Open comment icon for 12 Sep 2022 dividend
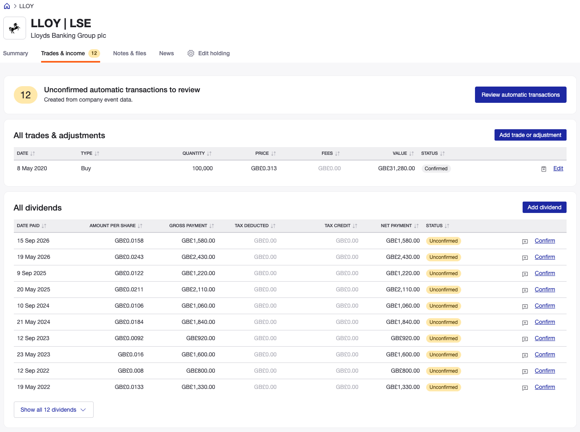 click(525, 371)
